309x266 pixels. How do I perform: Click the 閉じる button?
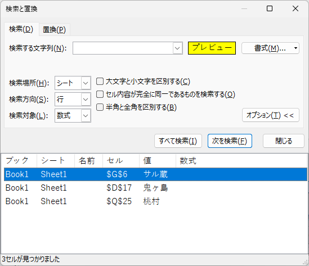tap(284, 141)
